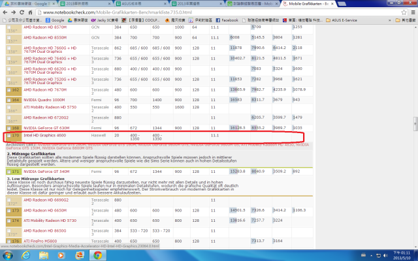Open the Chrome home page button
The image size is (418, 261).
[30, 12]
